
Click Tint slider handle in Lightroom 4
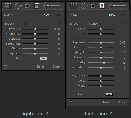click(101, 34)
